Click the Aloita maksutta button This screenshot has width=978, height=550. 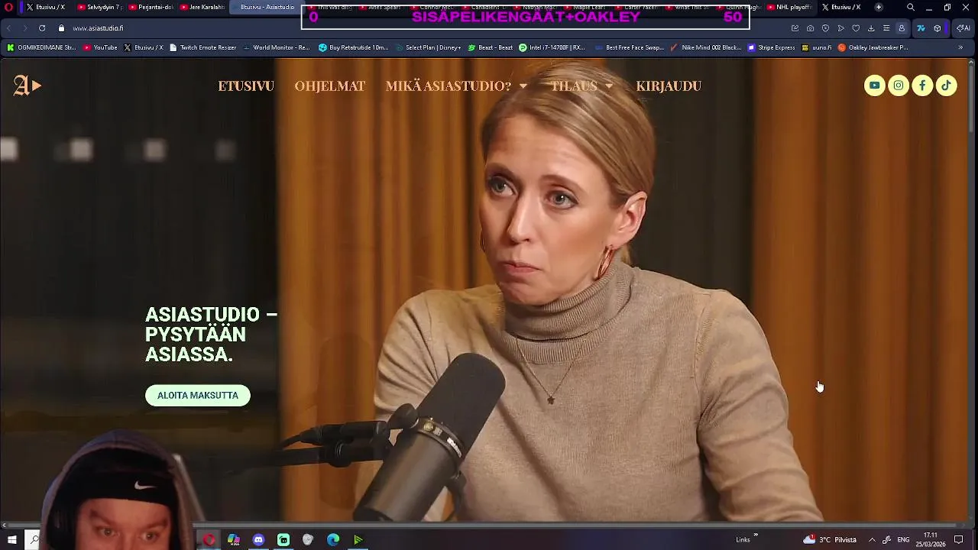[198, 396]
